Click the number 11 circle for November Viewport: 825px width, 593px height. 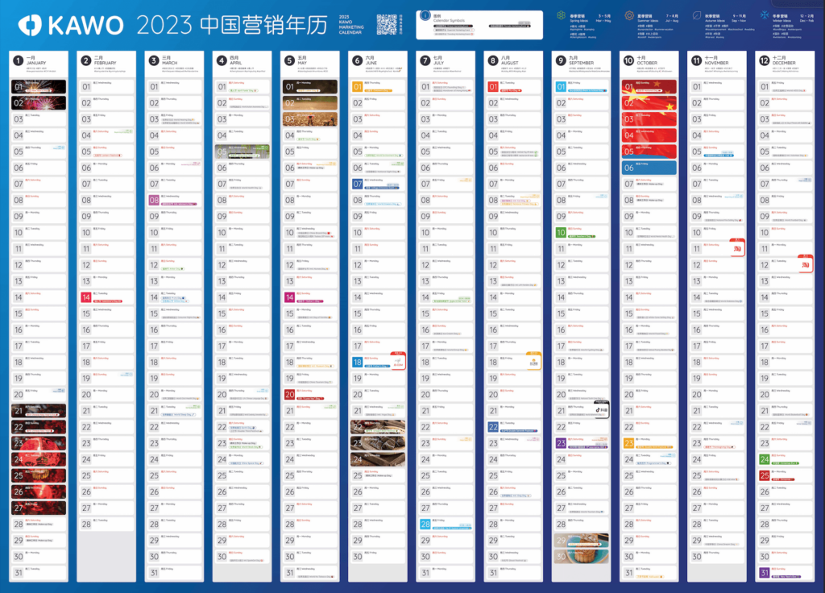pyautogui.click(x=697, y=61)
